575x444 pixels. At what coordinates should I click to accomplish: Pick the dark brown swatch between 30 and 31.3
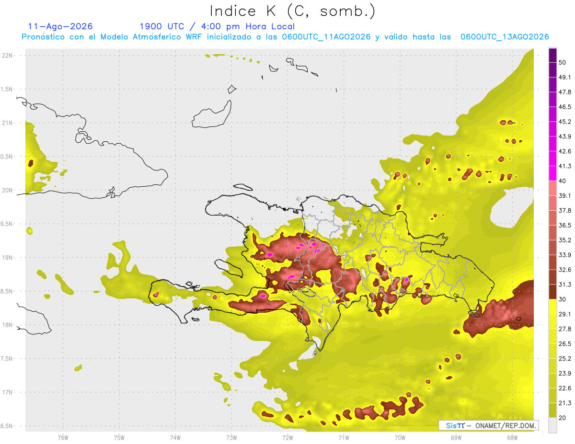(x=552, y=292)
